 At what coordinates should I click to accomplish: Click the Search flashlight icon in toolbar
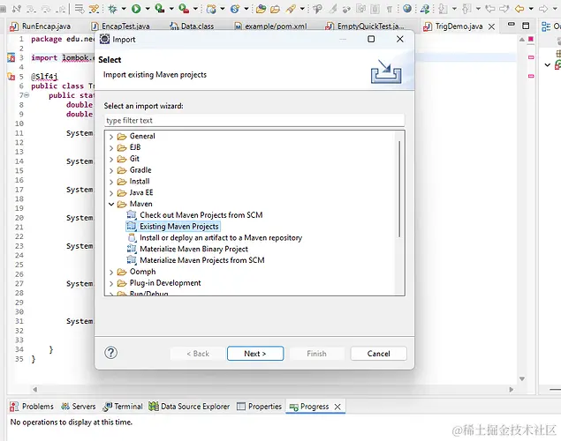click(291, 9)
